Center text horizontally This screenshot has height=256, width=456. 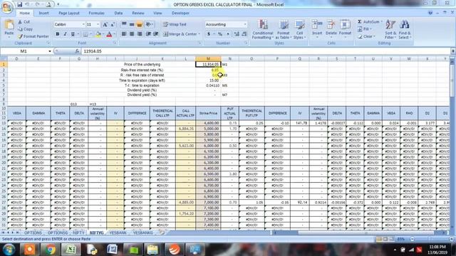pyautogui.click(x=132, y=34)
